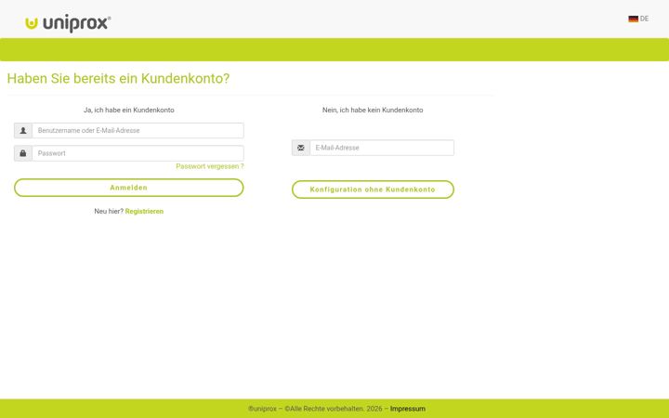Click the uniprox logo
This screenshot has height=418, width=669.
pyautogui.click(x=68, y=22)
